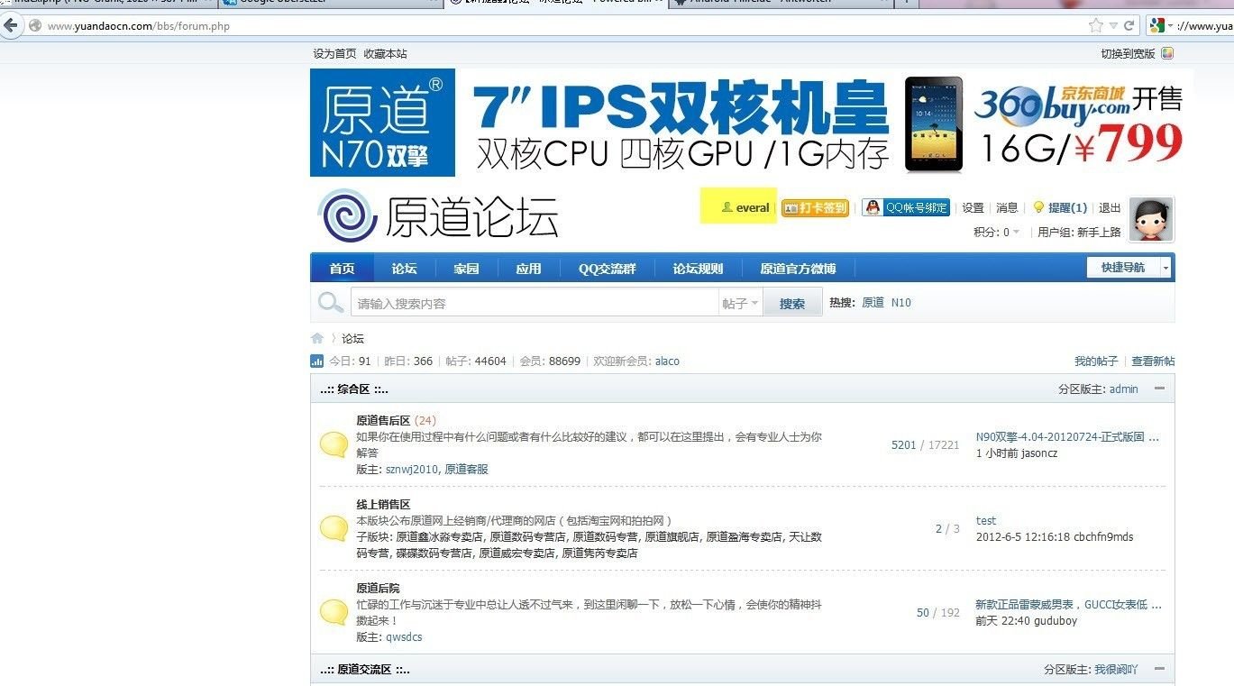1234x686 pixels.
Task: Click hot search term 原道
Action: [x=873, y=303]
